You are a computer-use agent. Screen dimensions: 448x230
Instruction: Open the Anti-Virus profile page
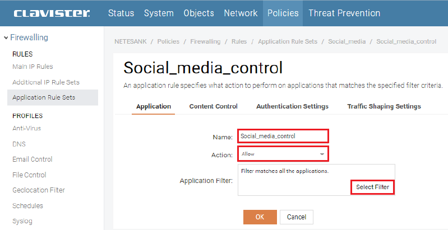click(x=26, y=128)
